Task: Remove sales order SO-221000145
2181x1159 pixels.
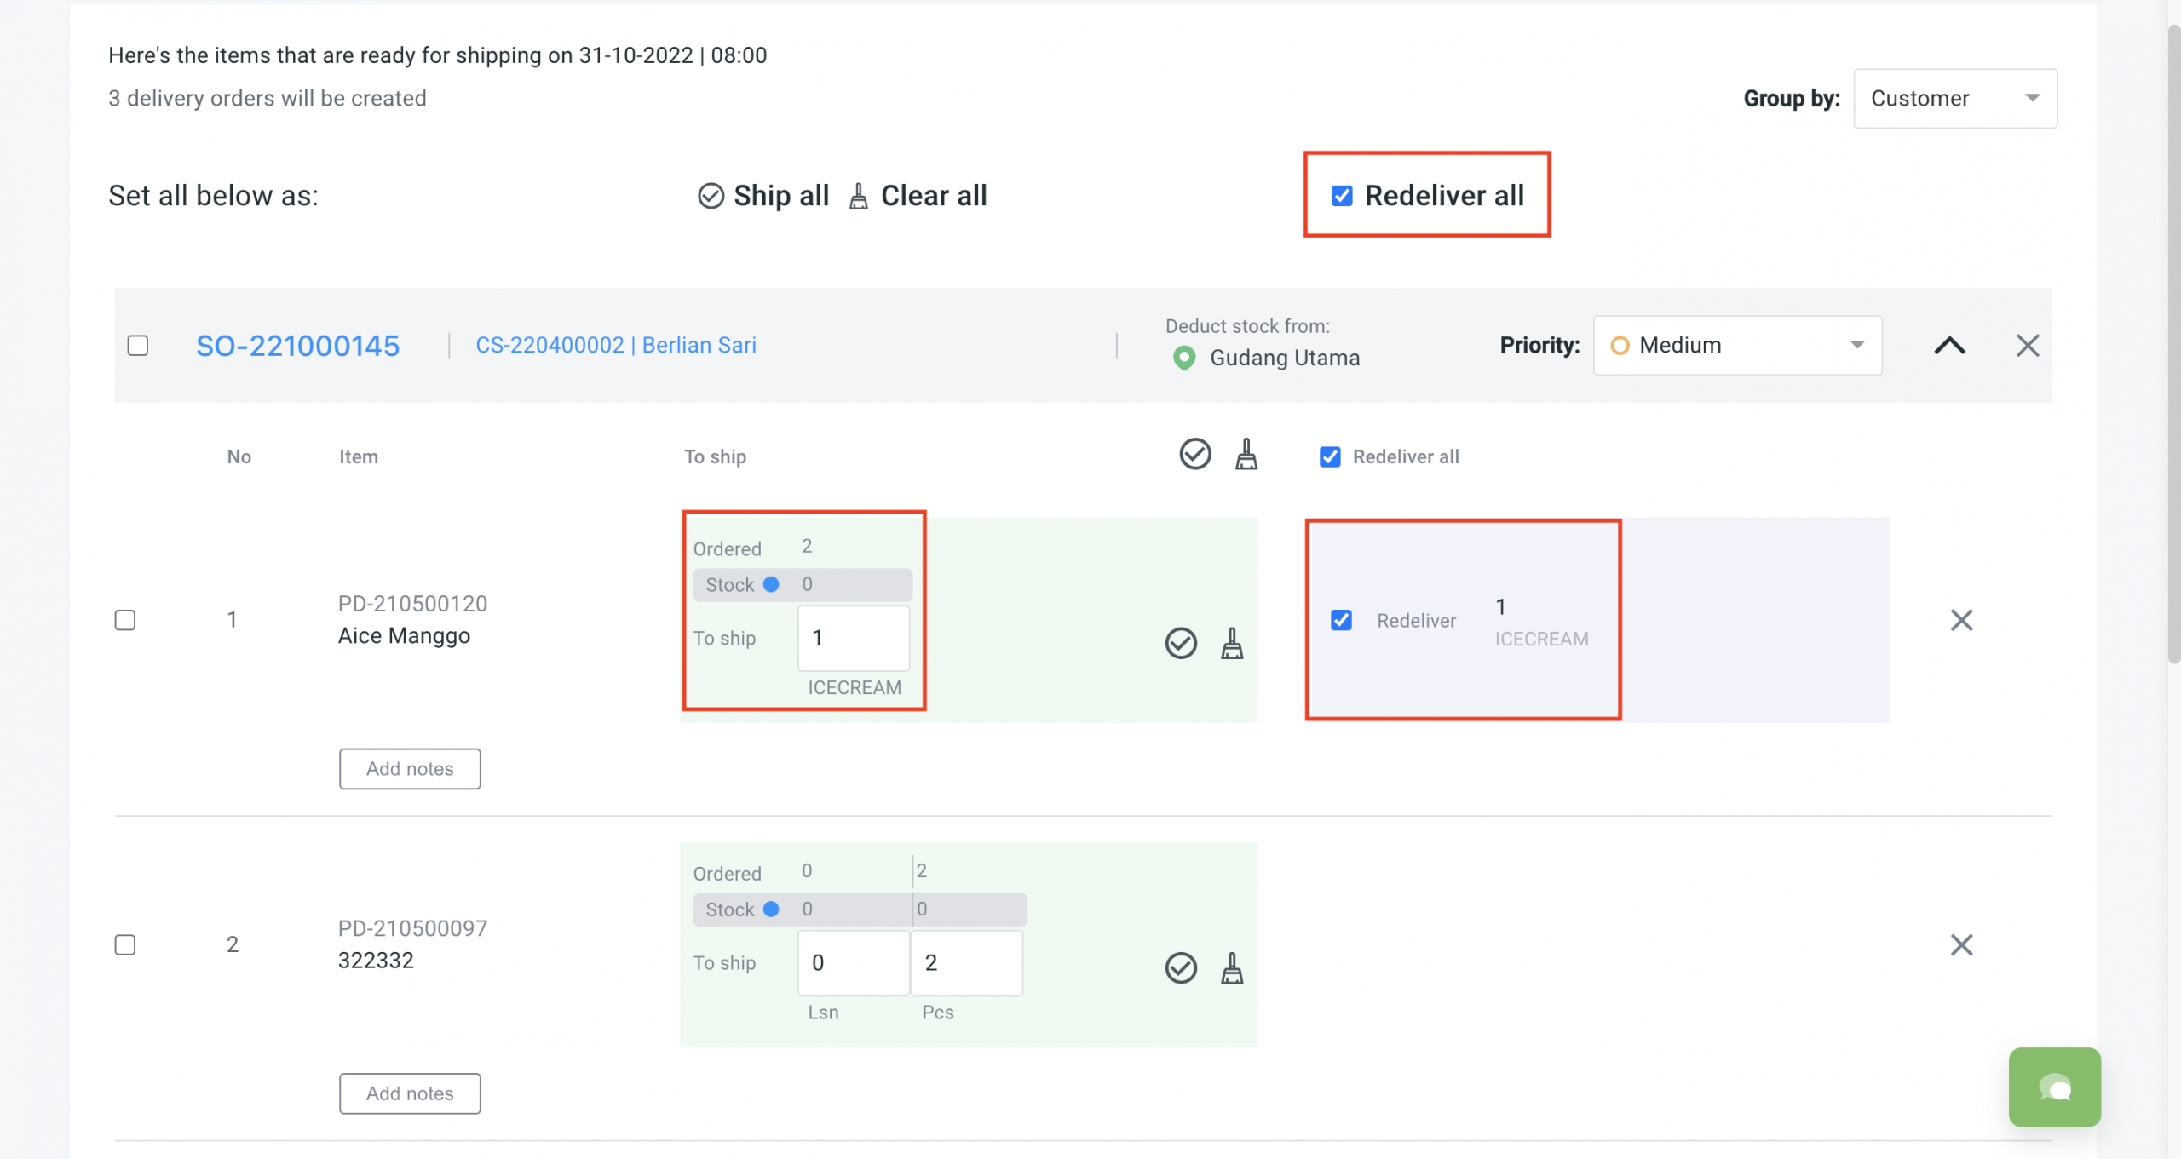Action: (2028, 345)
